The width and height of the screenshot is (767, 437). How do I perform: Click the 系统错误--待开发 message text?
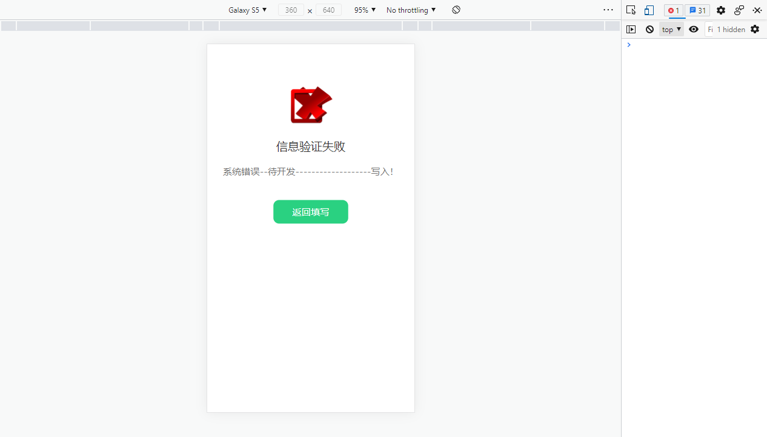pos(308,172)
